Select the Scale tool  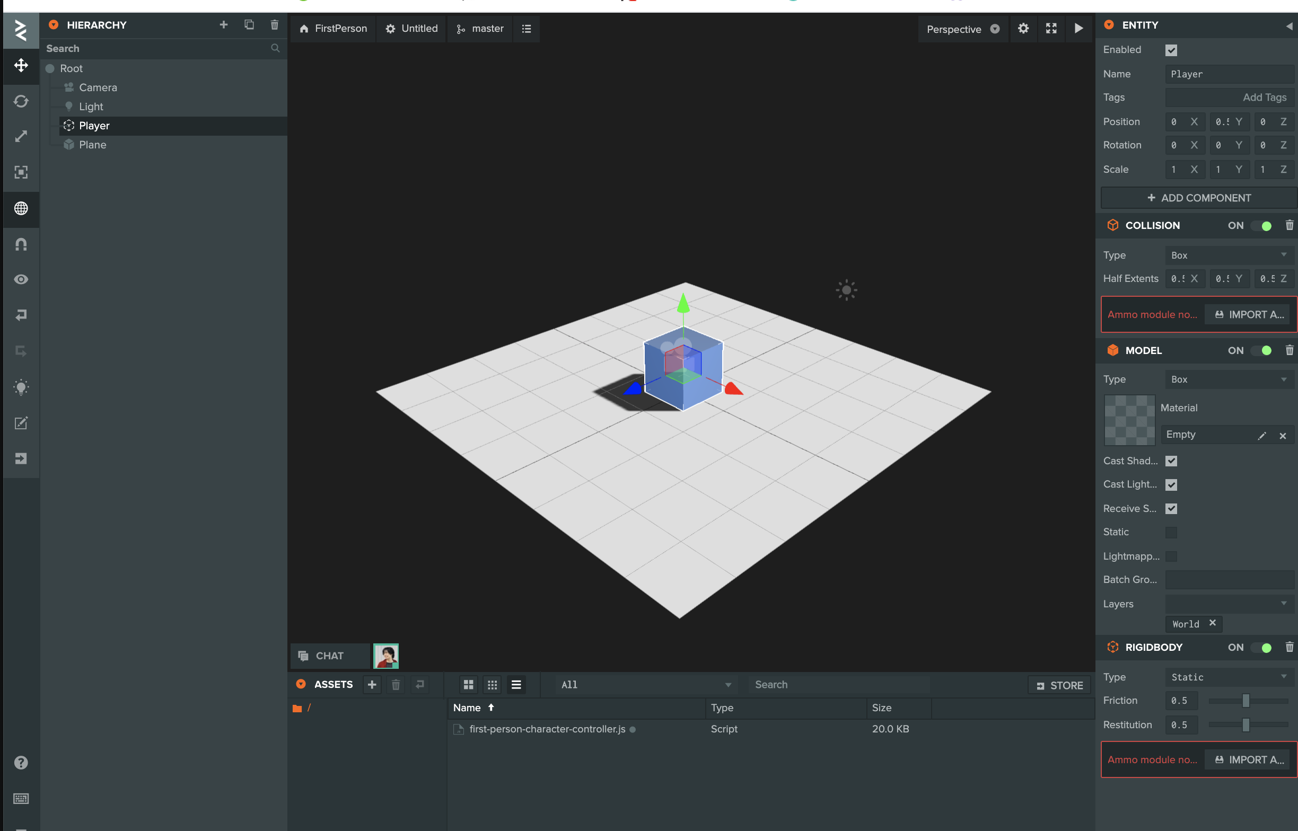tap(21, 136)
